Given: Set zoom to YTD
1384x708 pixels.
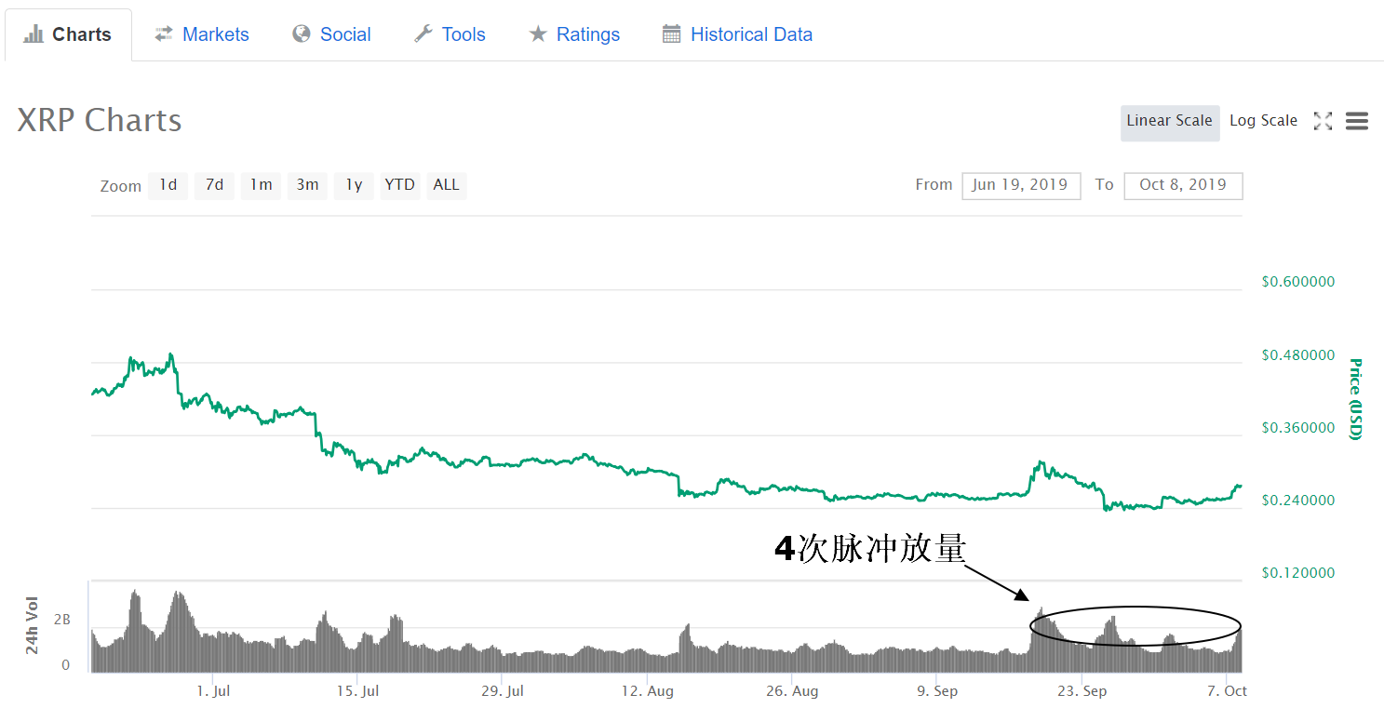Looking at the screenshot, I should [x=400, y=185].
